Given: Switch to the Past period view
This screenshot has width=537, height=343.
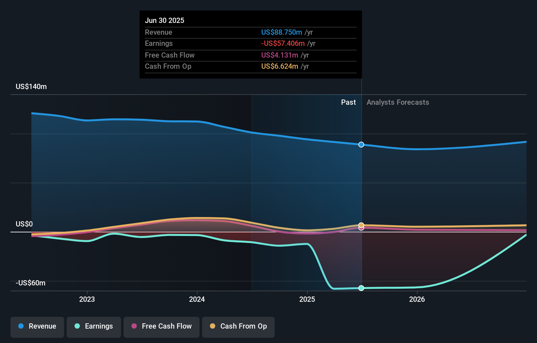Looking at the screenshot, I should click(x=348, y=102).
